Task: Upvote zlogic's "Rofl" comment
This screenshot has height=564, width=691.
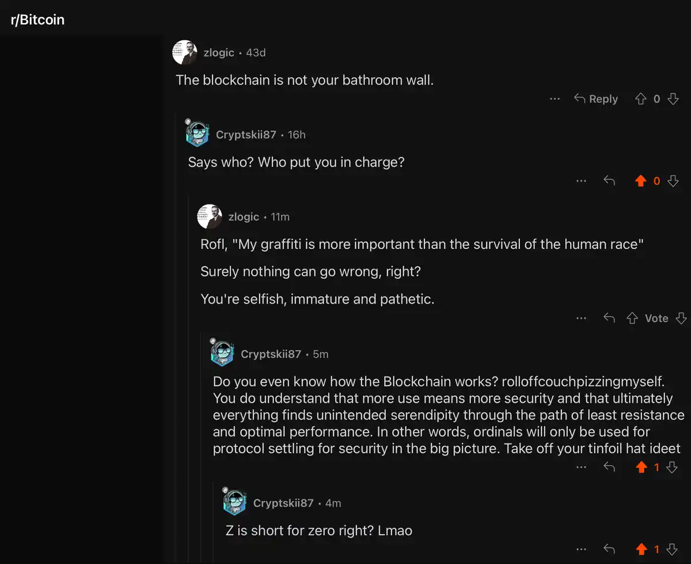Action: (632, 318)
